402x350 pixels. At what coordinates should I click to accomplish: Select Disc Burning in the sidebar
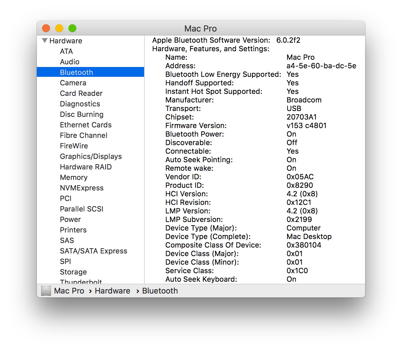coord(82,114)
